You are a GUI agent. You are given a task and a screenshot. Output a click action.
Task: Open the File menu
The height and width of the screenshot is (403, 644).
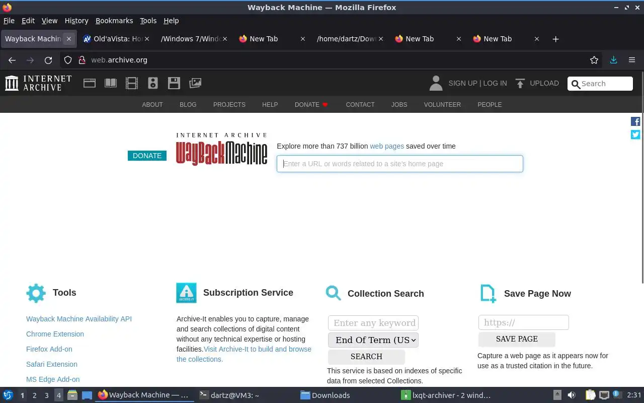[9, 21]
